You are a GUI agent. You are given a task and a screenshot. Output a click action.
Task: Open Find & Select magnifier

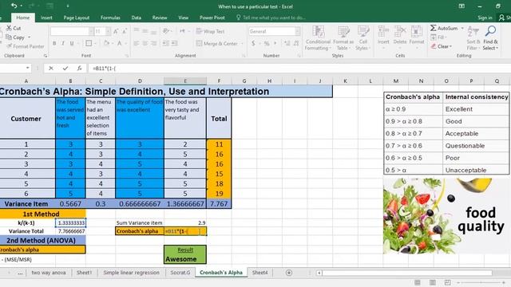pos(490,38)
